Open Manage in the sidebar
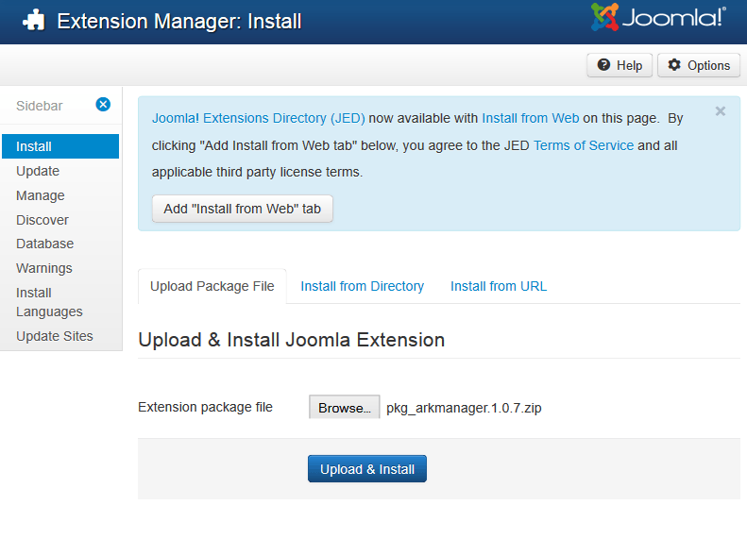Image resolution: width=747 pixels, height=539 pixels. (41, 195)
